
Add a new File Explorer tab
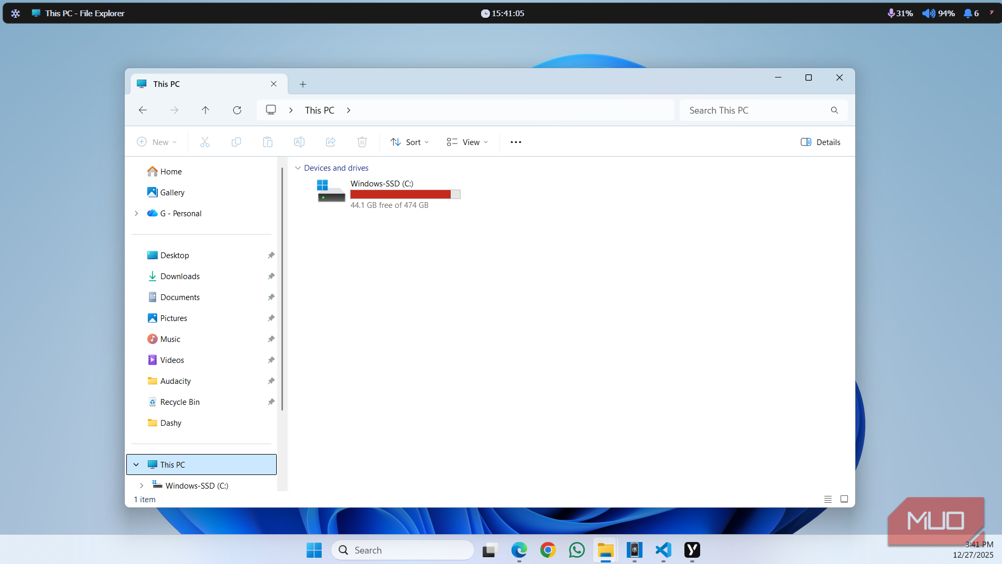[303, 84]
